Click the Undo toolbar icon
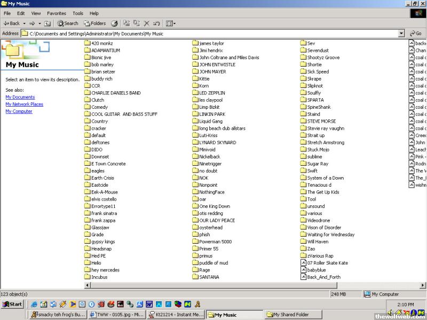The height and width of the screenshot is (320, 427). coord(156,23)
